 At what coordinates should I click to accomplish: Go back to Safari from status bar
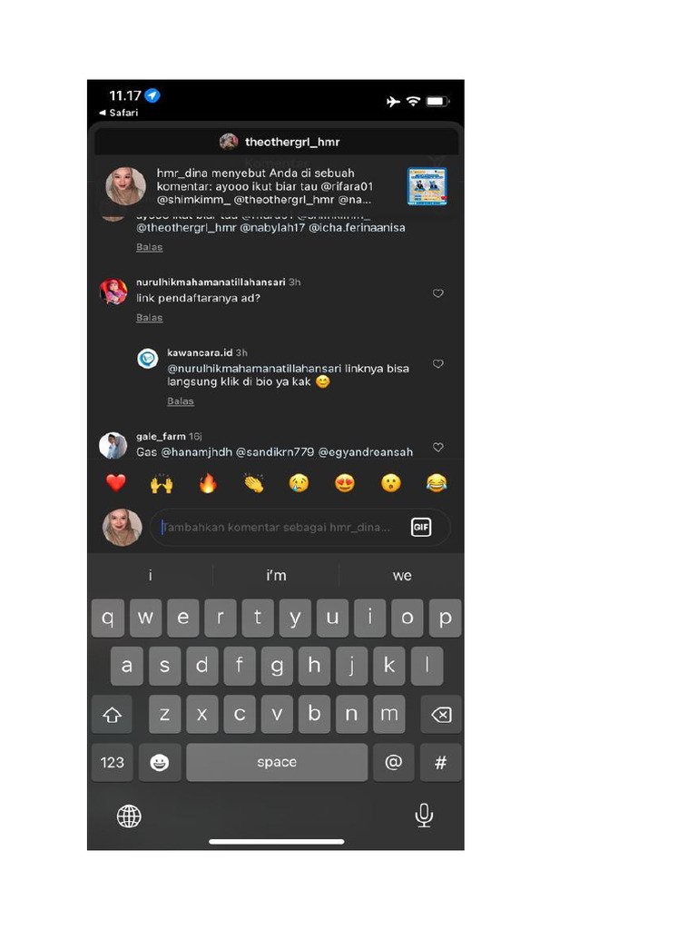(x=119, y=113)
